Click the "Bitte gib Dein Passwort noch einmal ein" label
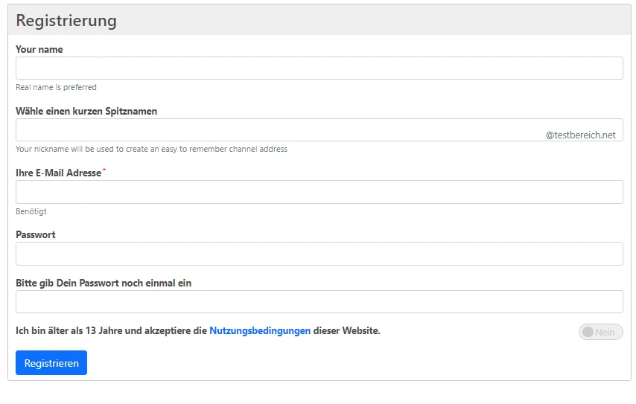Image resolution: width=636 pixels, height=404 pixels. pyautogui.click(x=104, y=283)
